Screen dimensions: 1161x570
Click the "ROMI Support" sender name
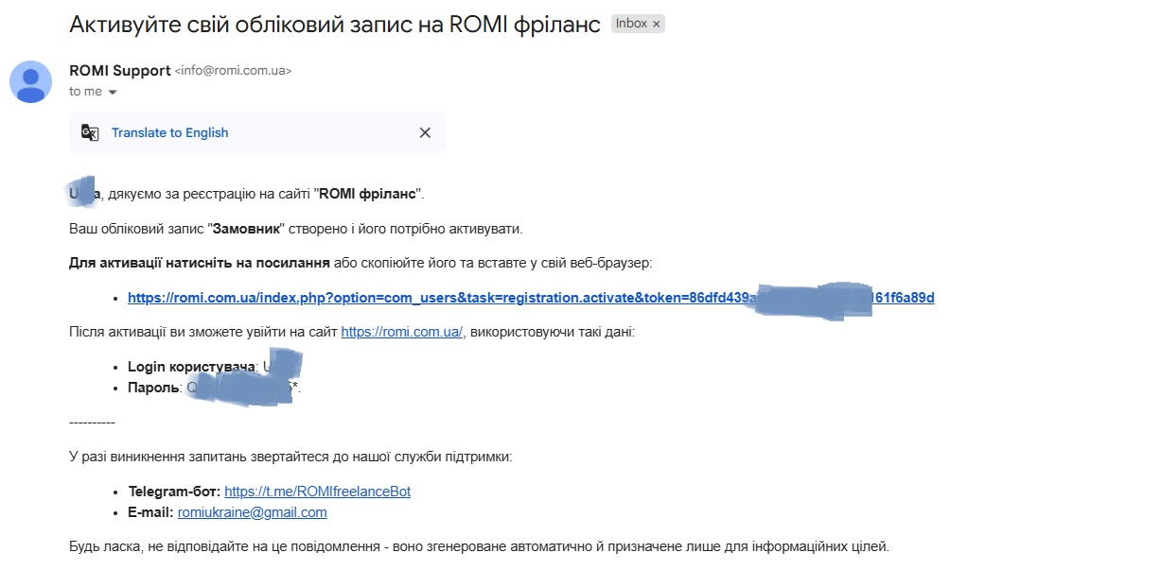[x=120, y=71]
